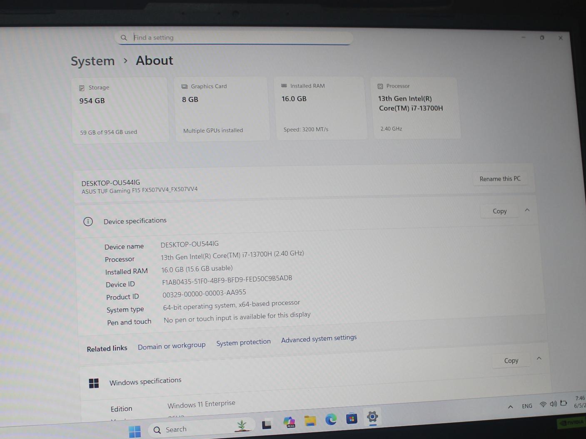Open Microsoft Store from the taskbar

coord(352,418)
